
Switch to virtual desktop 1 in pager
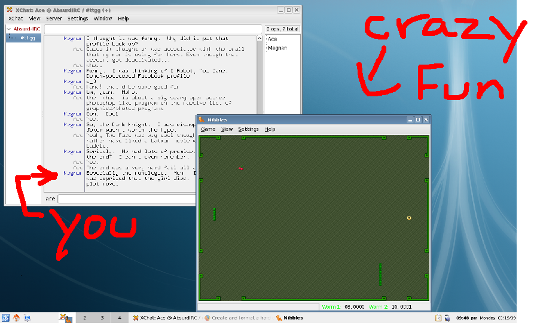pyautogui.click(x=66, y=318)
